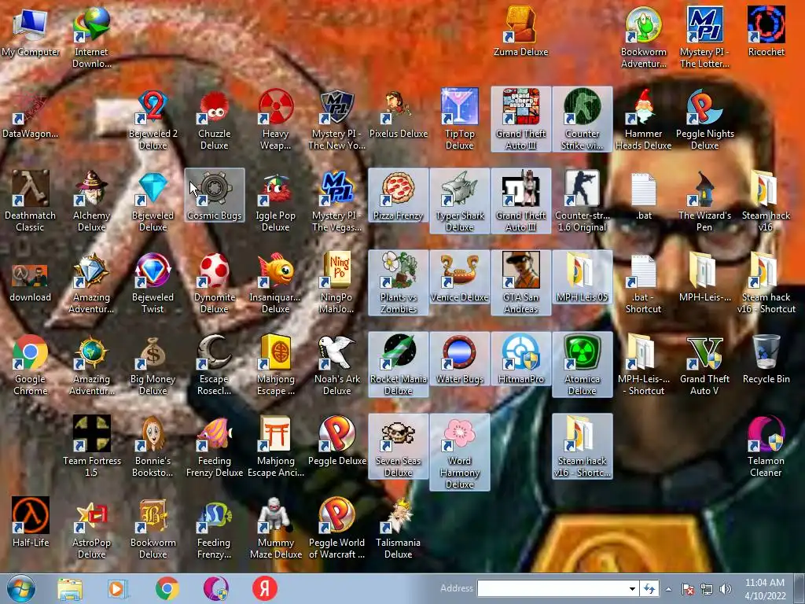Show hidden system tray icons
Viewport: 805px width, 604px height.
668,589
